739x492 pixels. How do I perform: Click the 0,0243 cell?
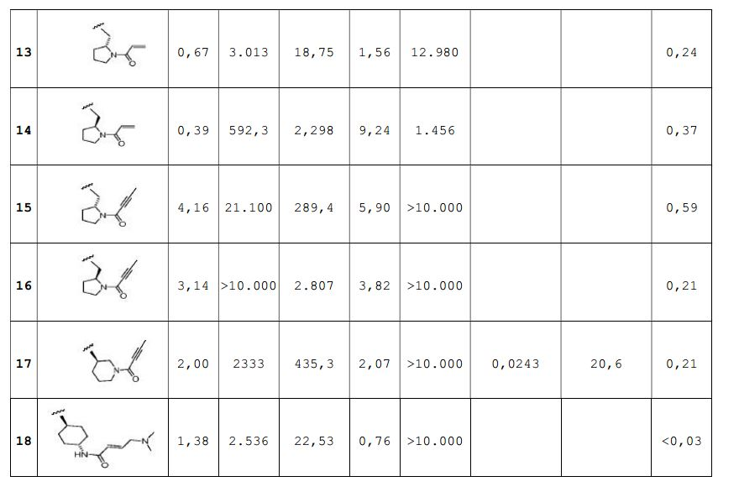pyautogui.click(x=516, y=364)
